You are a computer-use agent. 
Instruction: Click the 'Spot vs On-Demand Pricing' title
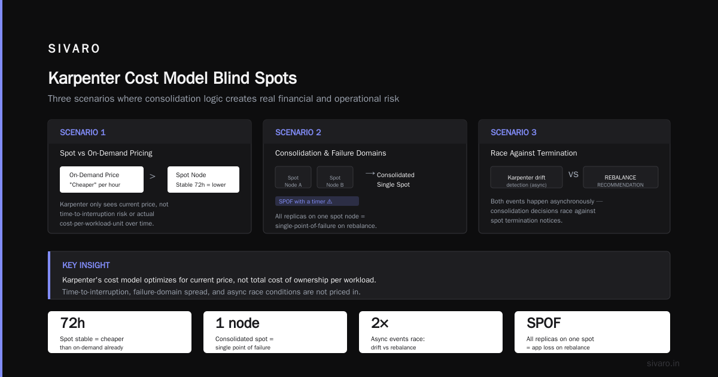point(106,153)
